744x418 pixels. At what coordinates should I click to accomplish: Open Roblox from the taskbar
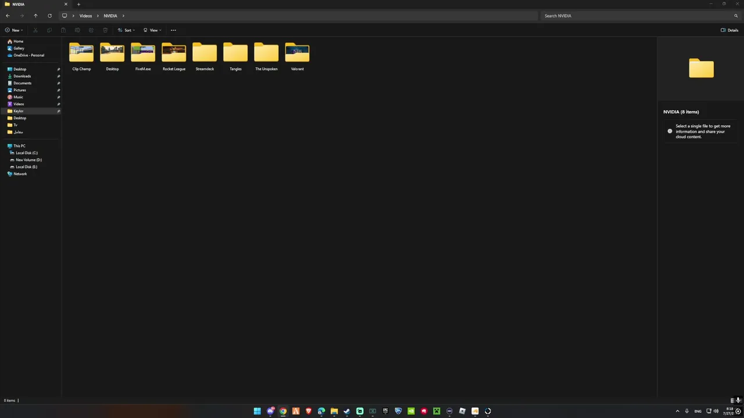462,411
